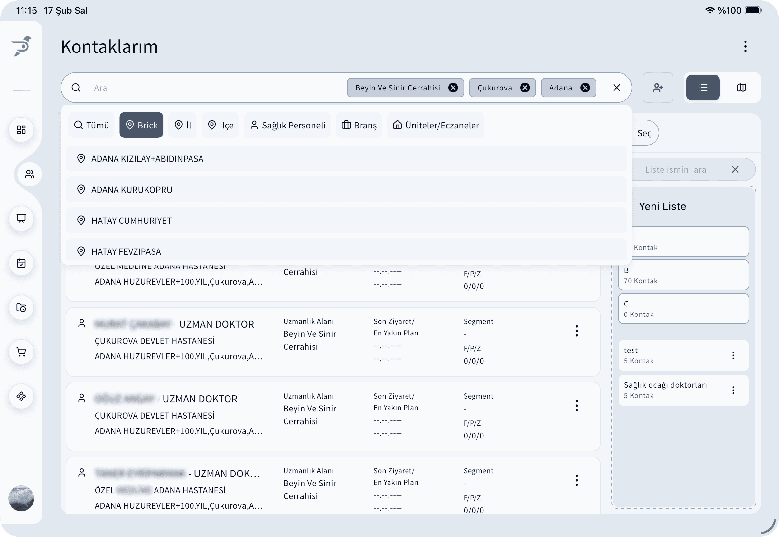This screenshot has height=537, width=779.
Task: Open the calendar icon in sidebar
Action: pyautogui.click(x=21, y=263)
